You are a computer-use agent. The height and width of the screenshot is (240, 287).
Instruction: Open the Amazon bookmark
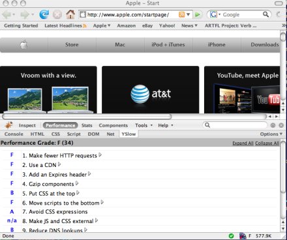(x=127, y=25)
